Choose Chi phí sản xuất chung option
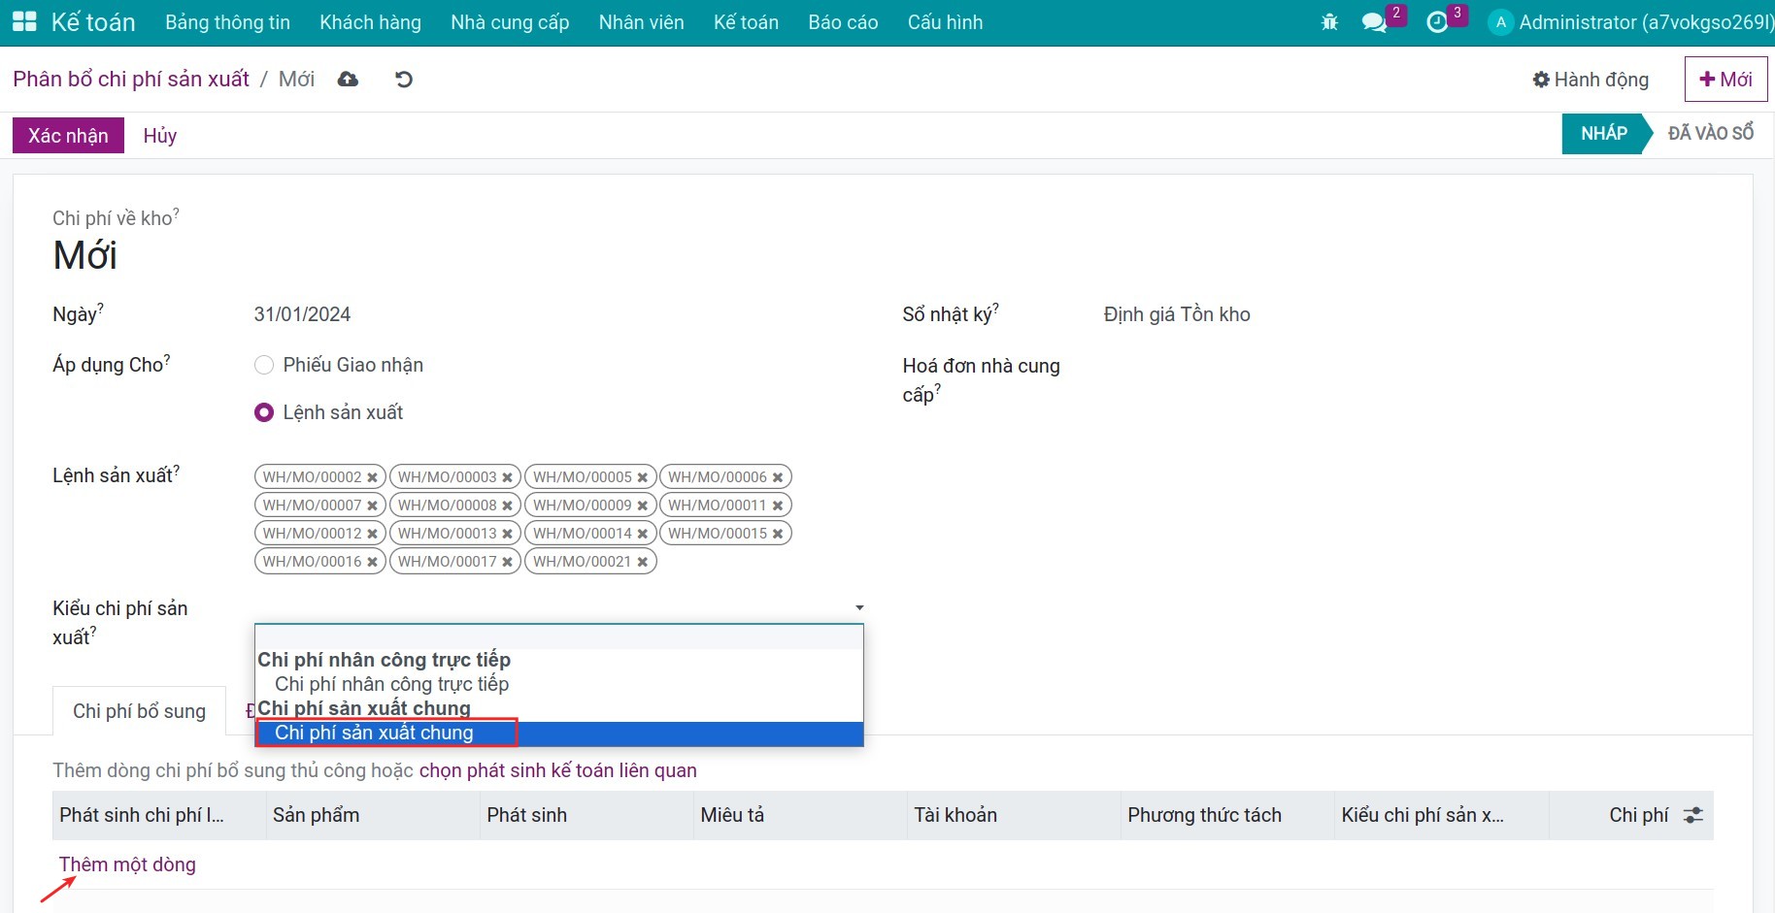 [x=374, y=734]
